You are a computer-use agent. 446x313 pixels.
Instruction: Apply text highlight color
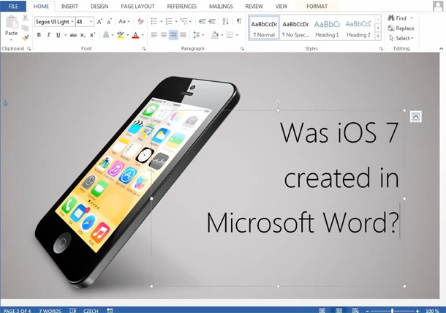click(121, 35)
